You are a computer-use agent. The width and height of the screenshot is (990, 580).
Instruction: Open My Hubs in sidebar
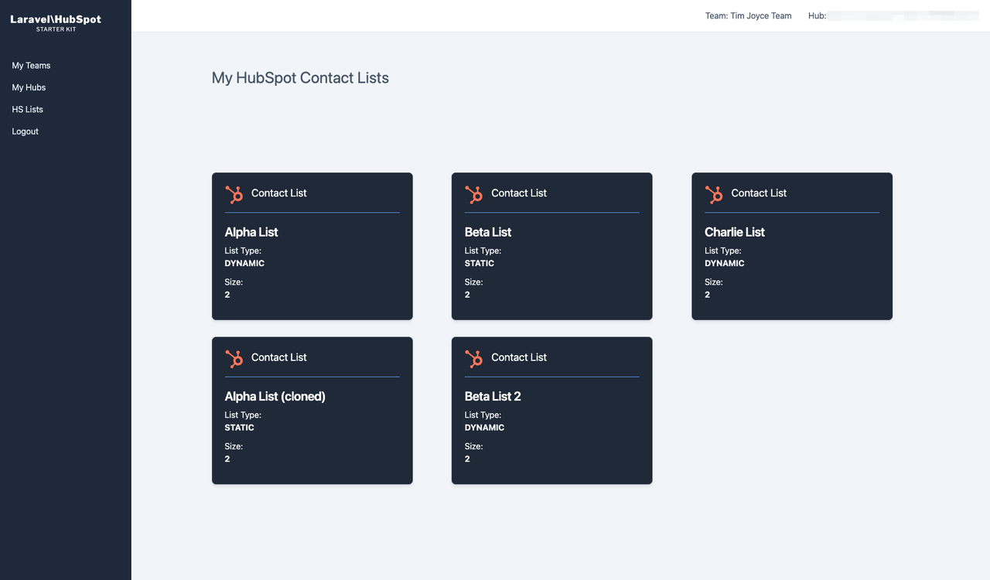coord(29,87)
